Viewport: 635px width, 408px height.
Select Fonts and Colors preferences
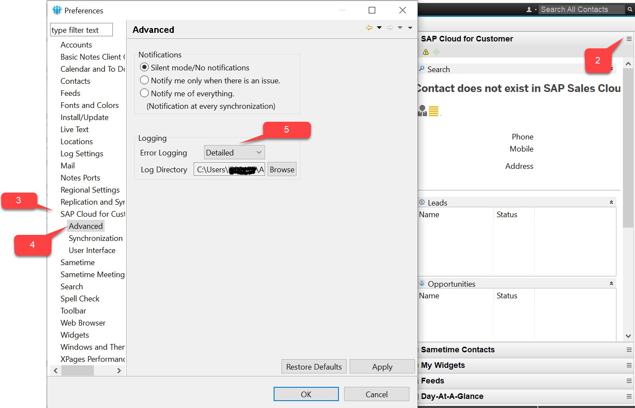point(89,105)
